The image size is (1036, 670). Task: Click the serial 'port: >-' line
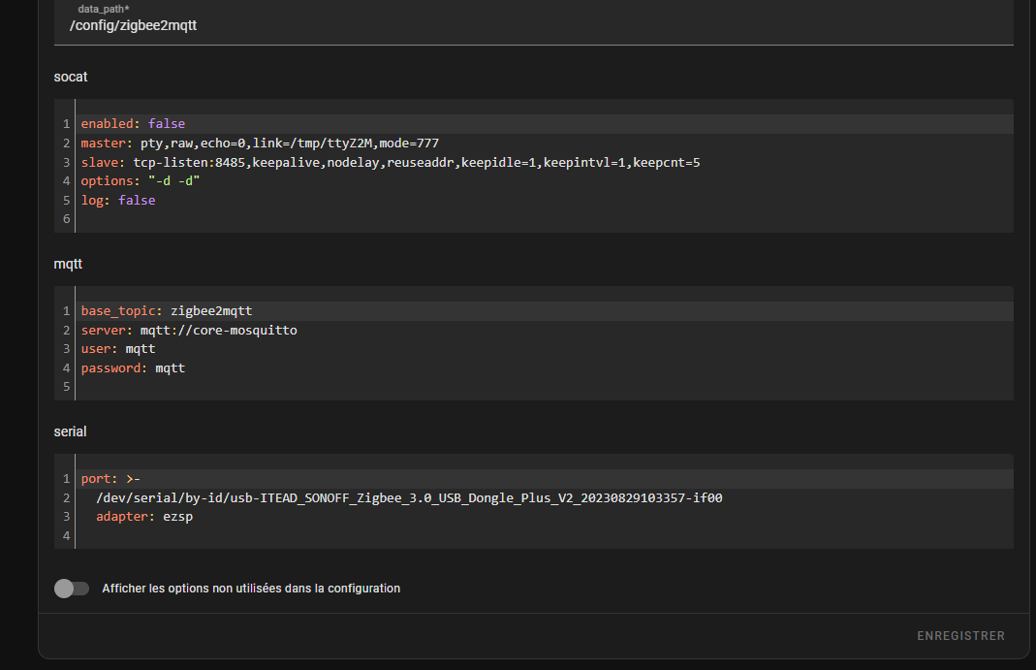tap(110, 479)
